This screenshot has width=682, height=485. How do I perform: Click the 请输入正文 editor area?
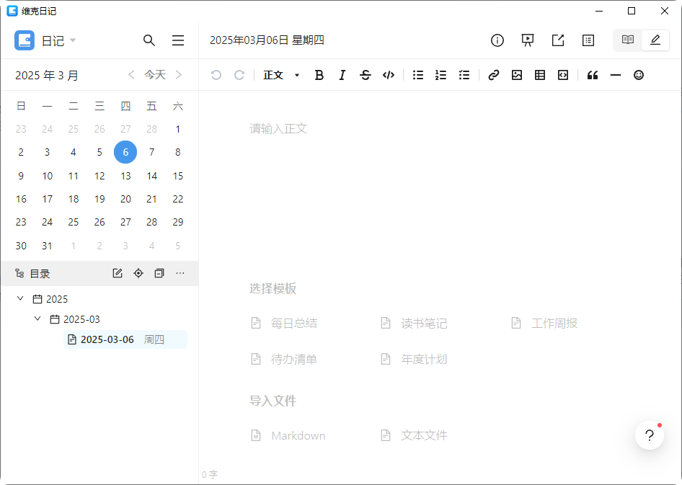click(x=278, y=129)
